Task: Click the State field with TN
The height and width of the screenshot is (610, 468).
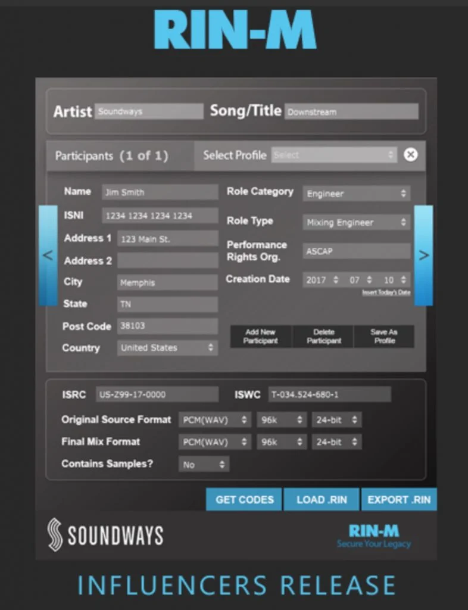Action: click(167, 304)
